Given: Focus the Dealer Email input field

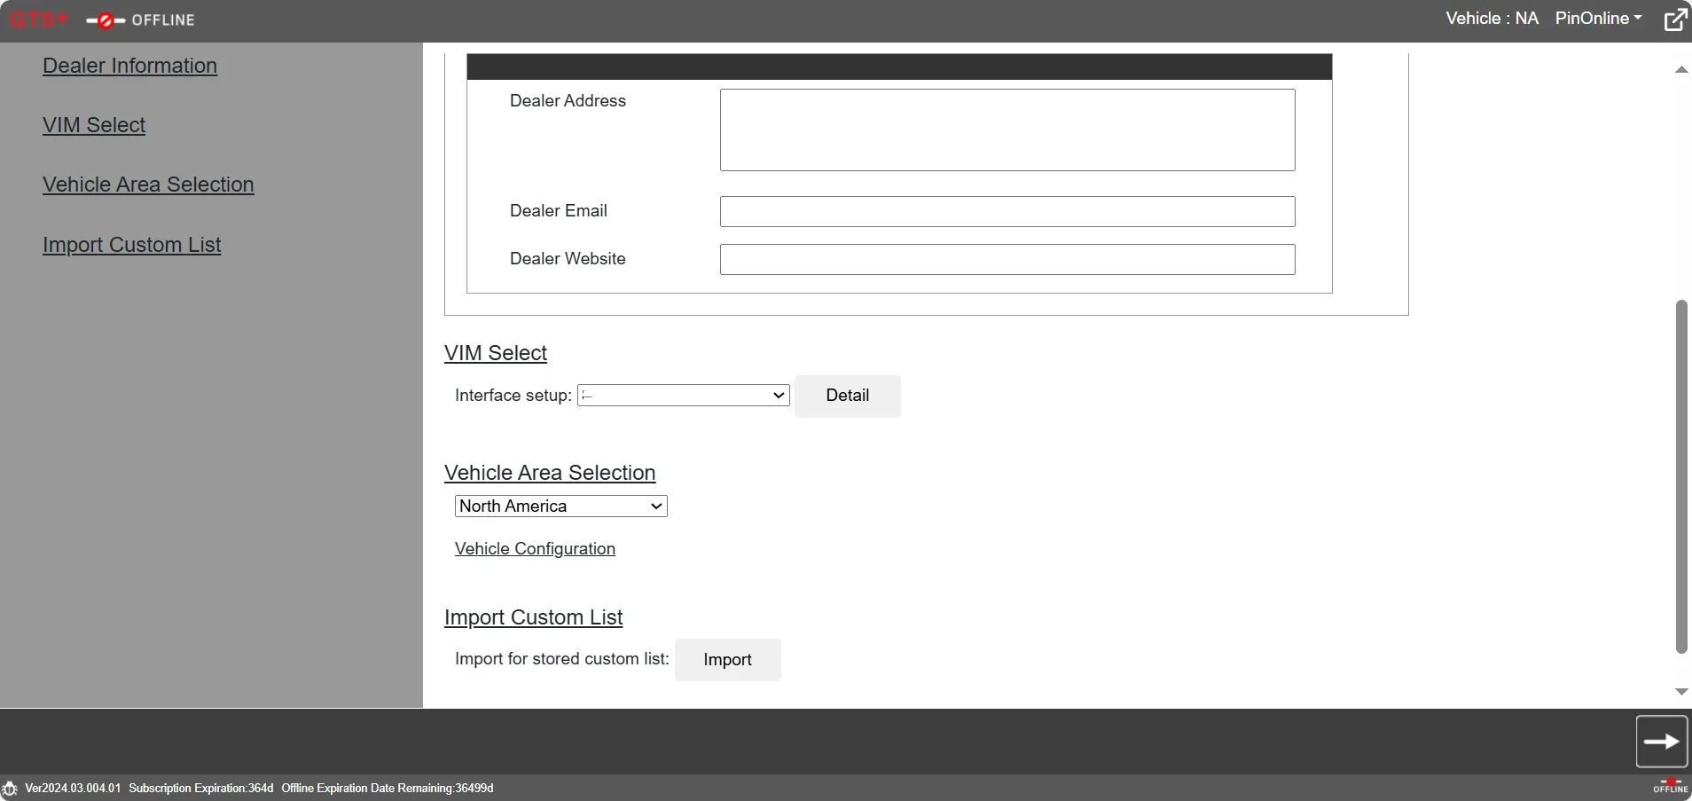Looking at the screenshot, I should click(x=1007, y=212).
